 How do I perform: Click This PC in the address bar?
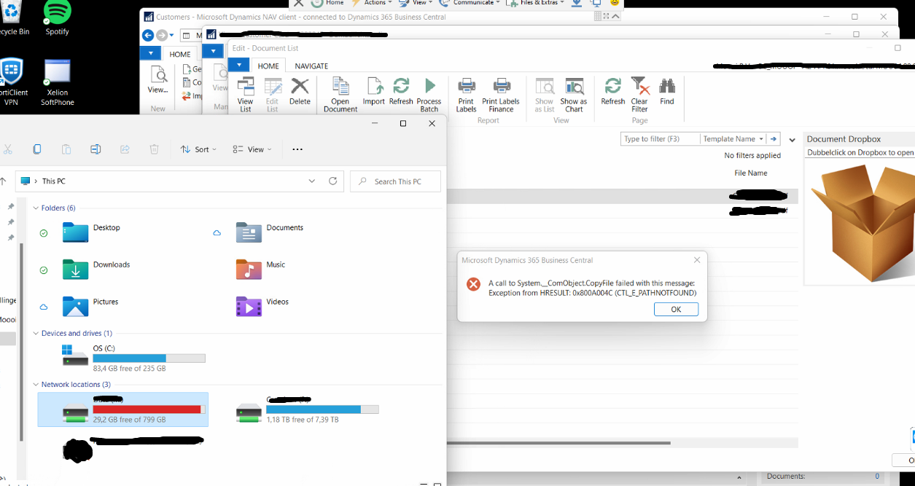coord(54,181)
